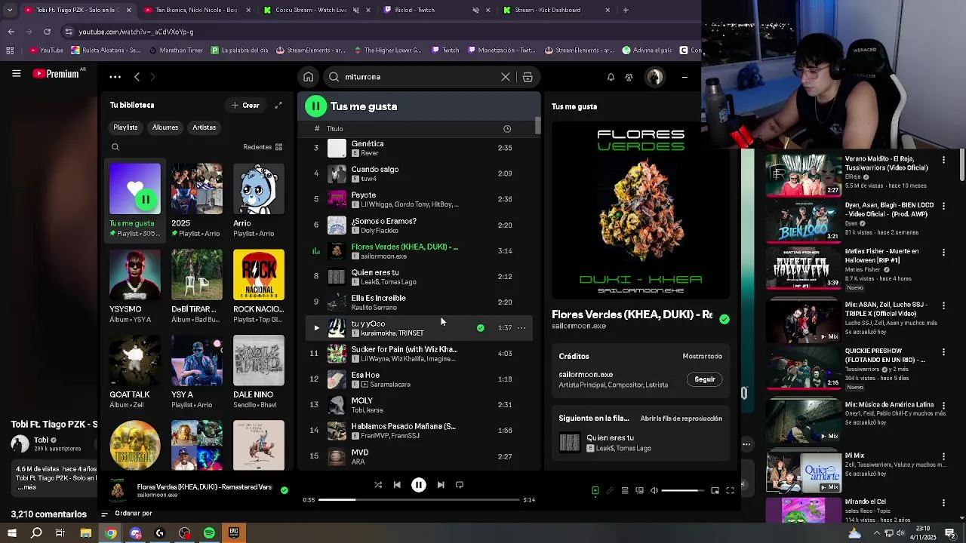Open Spotify three-dots main menu
Viewport: 966px width, 543px height.
pos(115,77)
